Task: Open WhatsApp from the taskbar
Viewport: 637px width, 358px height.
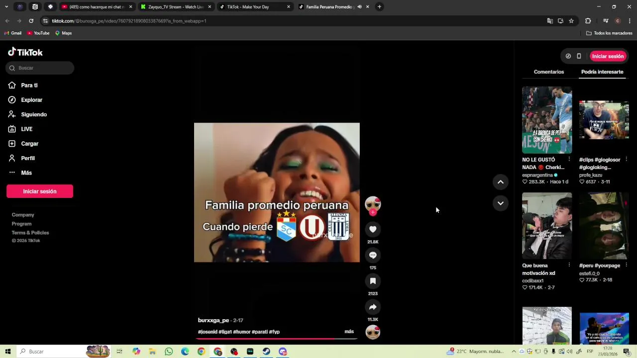Action: 169,352
